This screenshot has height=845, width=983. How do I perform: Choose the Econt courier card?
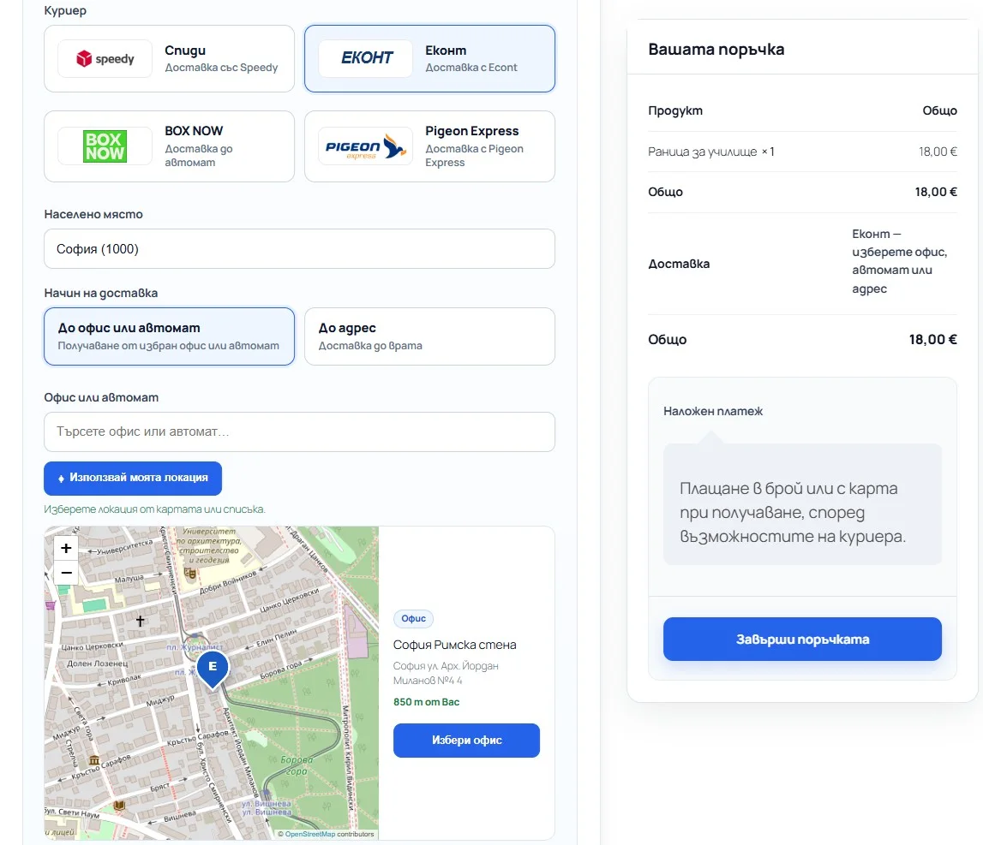[429, 59]
